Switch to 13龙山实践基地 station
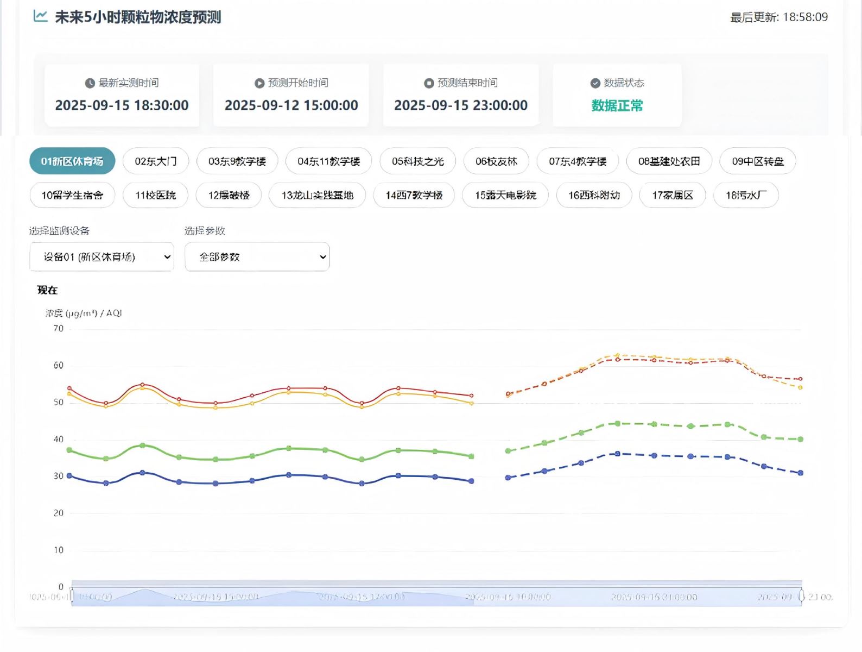The image size is (862, 652). point(317,195)
